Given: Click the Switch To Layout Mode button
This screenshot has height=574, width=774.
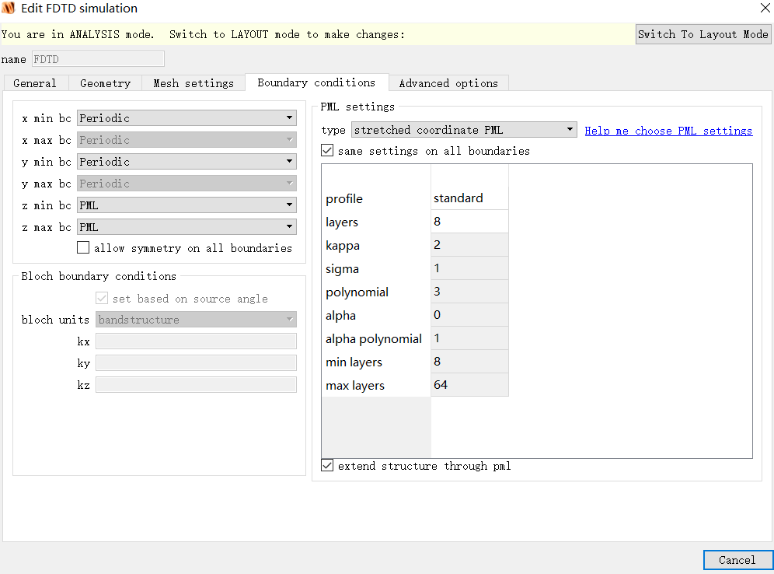Looking at the screenshot, I should coord(703,34).
